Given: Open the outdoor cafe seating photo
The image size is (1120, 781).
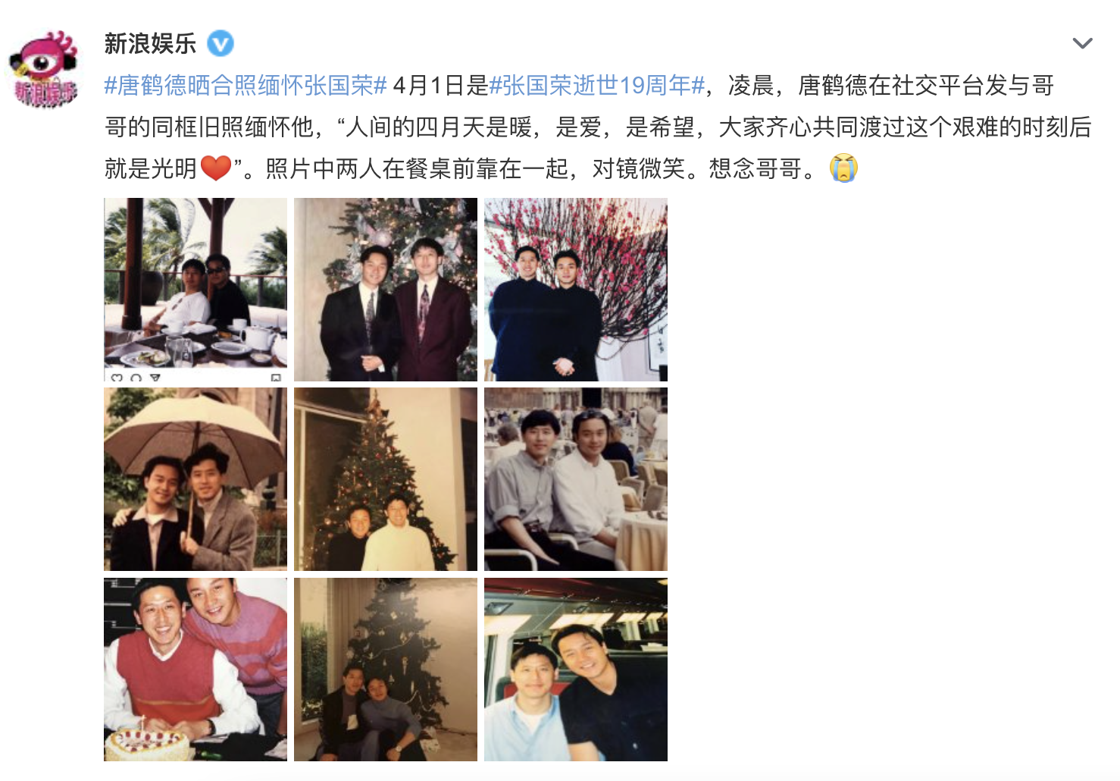Looking at the screenshot, I should (576, 479).
